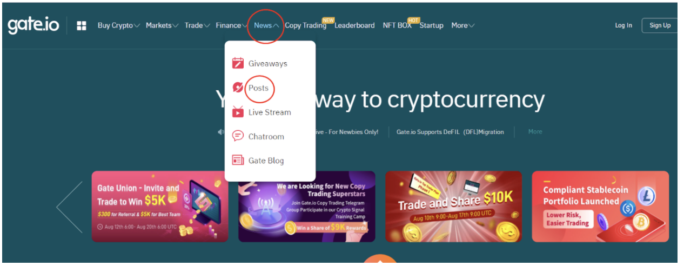This screenshot has width=684, height=266.
Task: Expand the Buy Crypto dropdown
Action: (x=119, y=25)
